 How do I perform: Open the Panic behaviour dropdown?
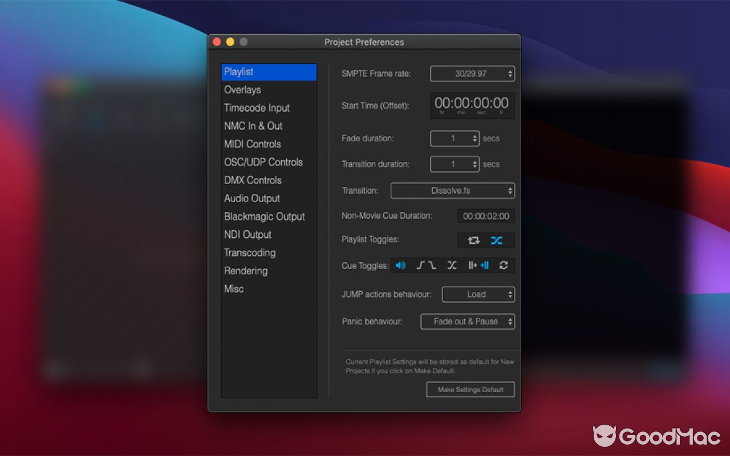(x=467, y=321)
